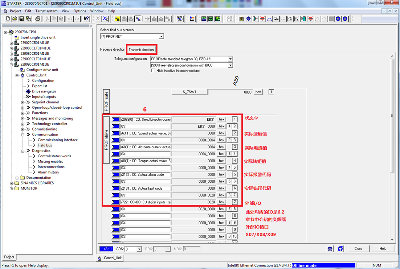Click the blue gear drive navigator toolbar icon
Screen dimensions: 400x269
[248, 19]
